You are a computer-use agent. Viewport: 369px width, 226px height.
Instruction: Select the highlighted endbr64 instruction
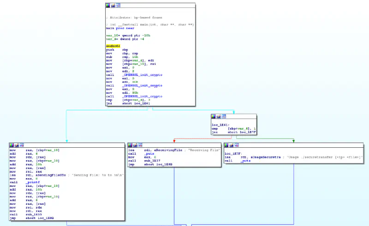[113, 46]
